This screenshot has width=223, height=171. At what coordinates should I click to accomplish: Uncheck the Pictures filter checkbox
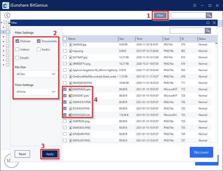[x=17, y=41]
